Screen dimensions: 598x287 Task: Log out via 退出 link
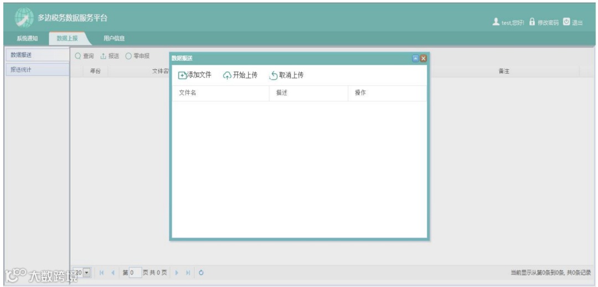(x=577, y=23)
